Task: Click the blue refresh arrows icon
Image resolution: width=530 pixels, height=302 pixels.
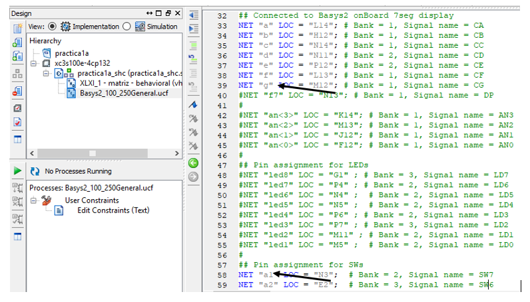Action: tap(35, 171)
